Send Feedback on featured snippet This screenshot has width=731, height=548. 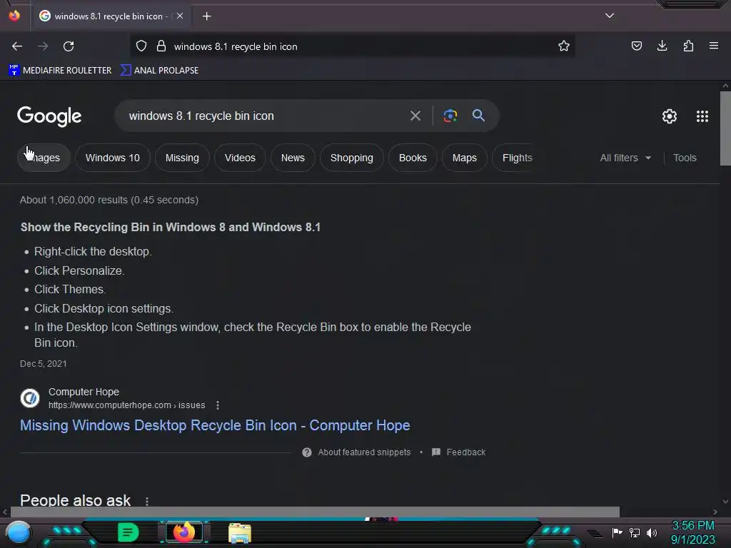[459, 452]
